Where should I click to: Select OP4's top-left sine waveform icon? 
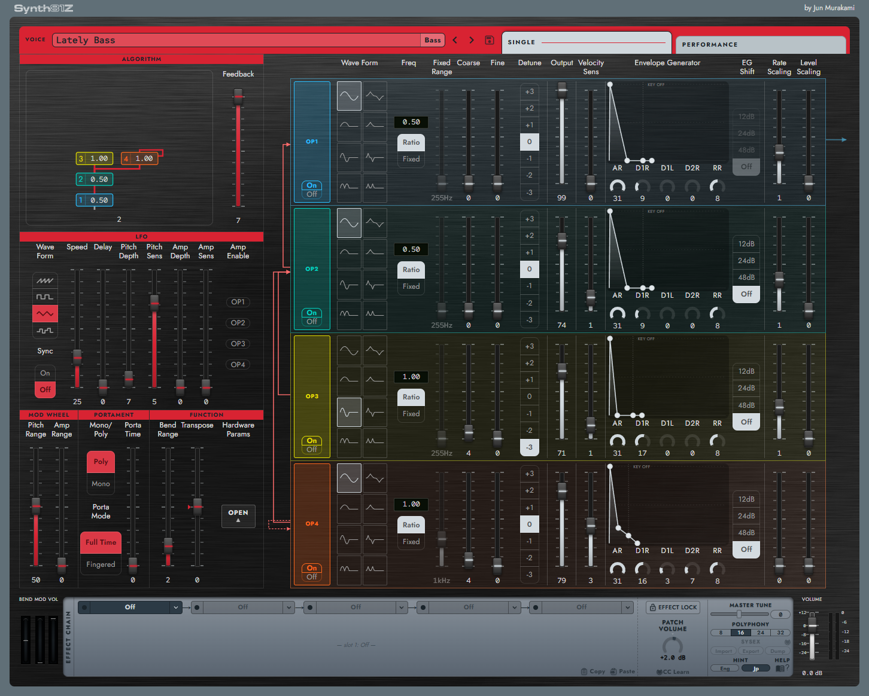tap(349, 478)
